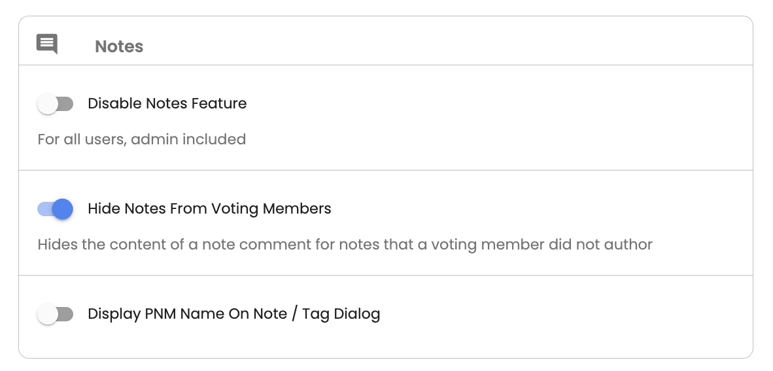Click the white knob of Display PNM switch
The width and height of the screenshot is (773, 371).
click(x=48, y=314)
